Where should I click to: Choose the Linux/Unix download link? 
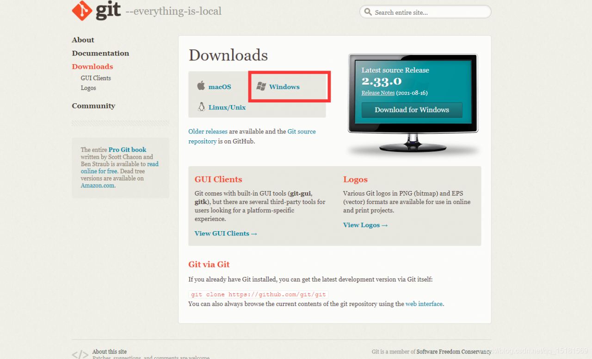coord(227,108)
